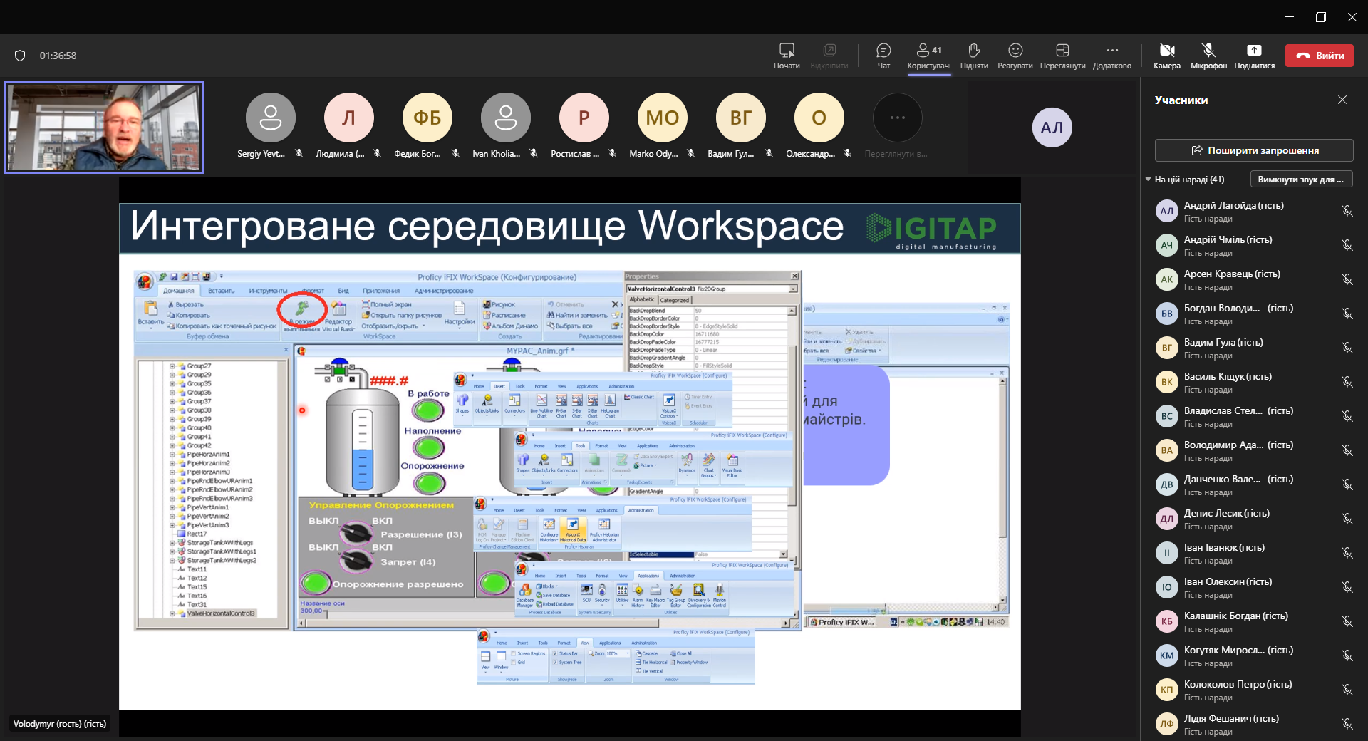Select the Sergiy Yevt... participant avatar
1368x741 pixels.
271,118
